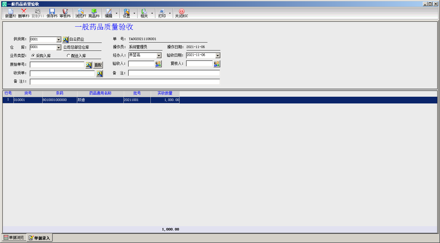Open the 商品F8 product list
440x243 pixels.
click(x=94, y=13)
